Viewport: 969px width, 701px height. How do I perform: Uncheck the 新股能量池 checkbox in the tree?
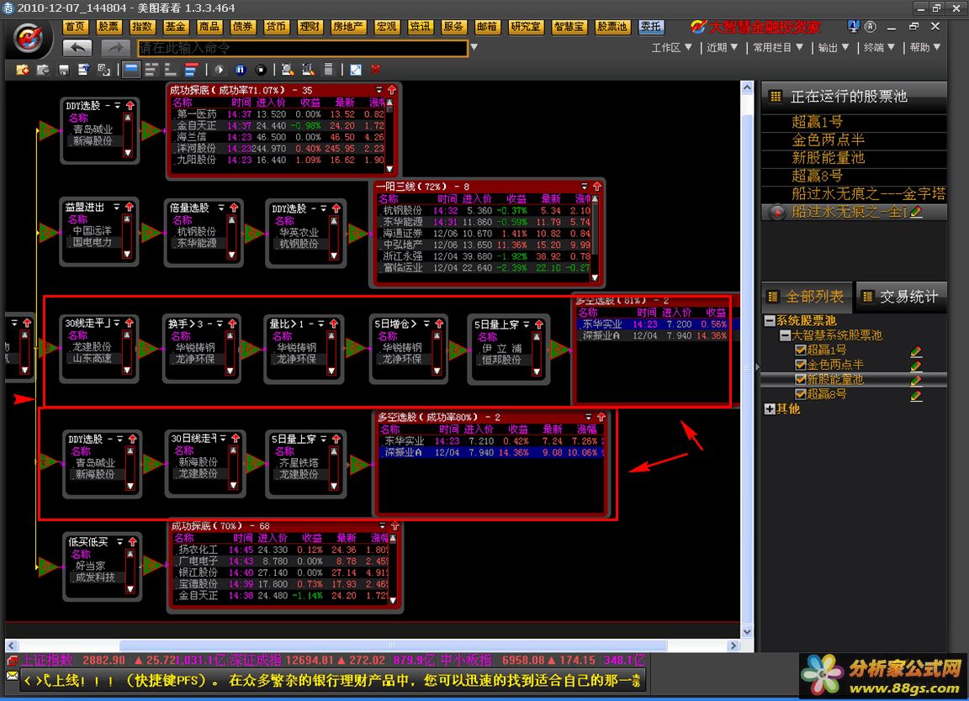coord(800,379)
